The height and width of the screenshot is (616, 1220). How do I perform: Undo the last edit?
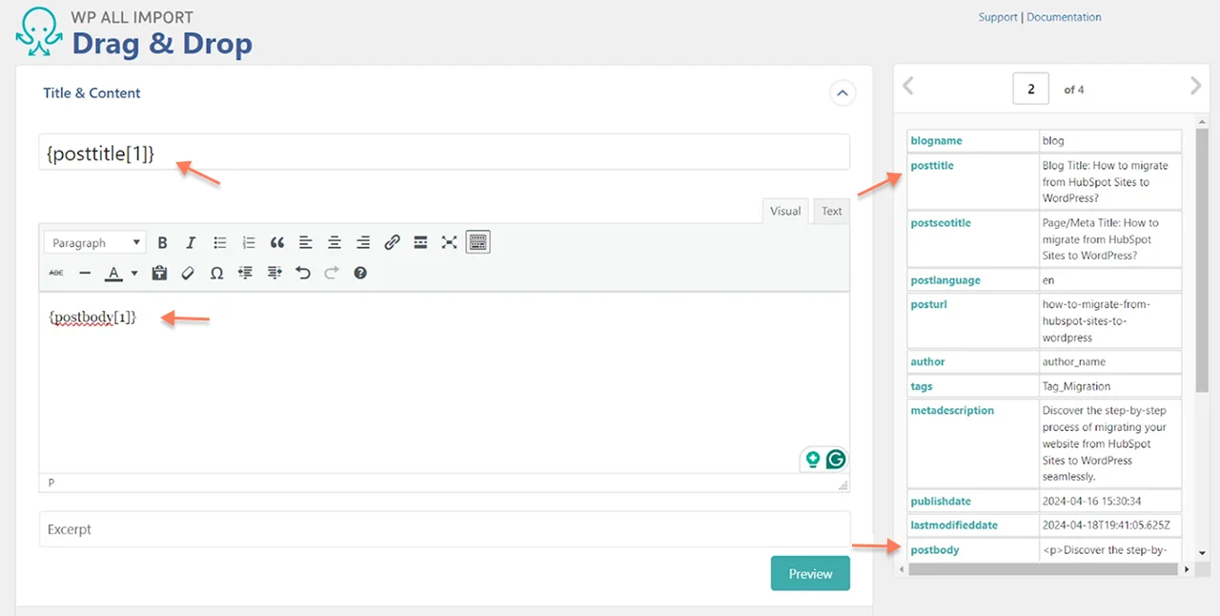[303, 273]
